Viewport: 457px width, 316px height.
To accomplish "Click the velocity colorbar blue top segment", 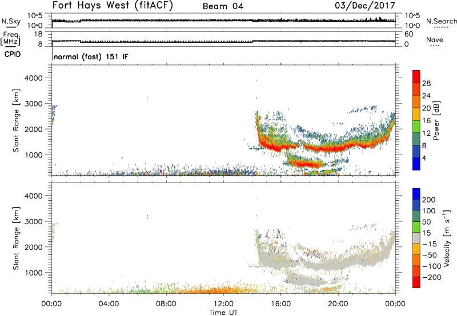I will point(416,193).
